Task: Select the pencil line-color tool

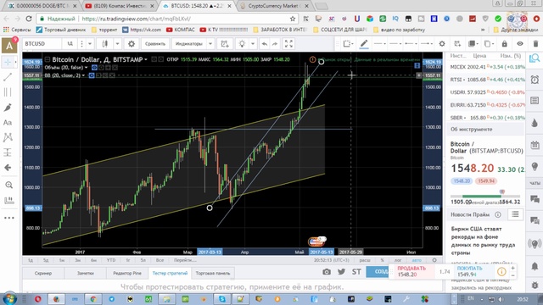Action: point(364,43)
